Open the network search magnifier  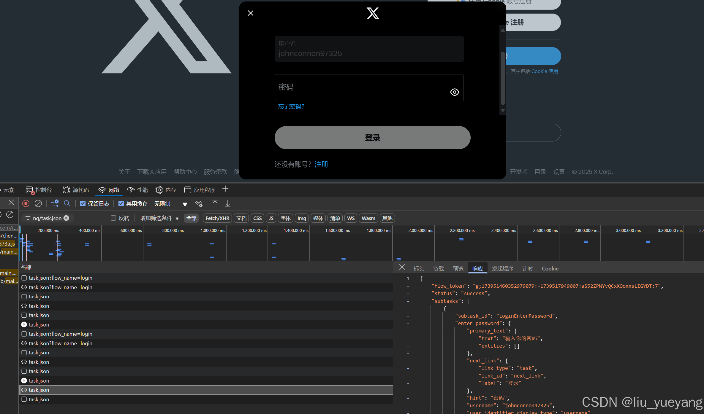tap(67, 203)
